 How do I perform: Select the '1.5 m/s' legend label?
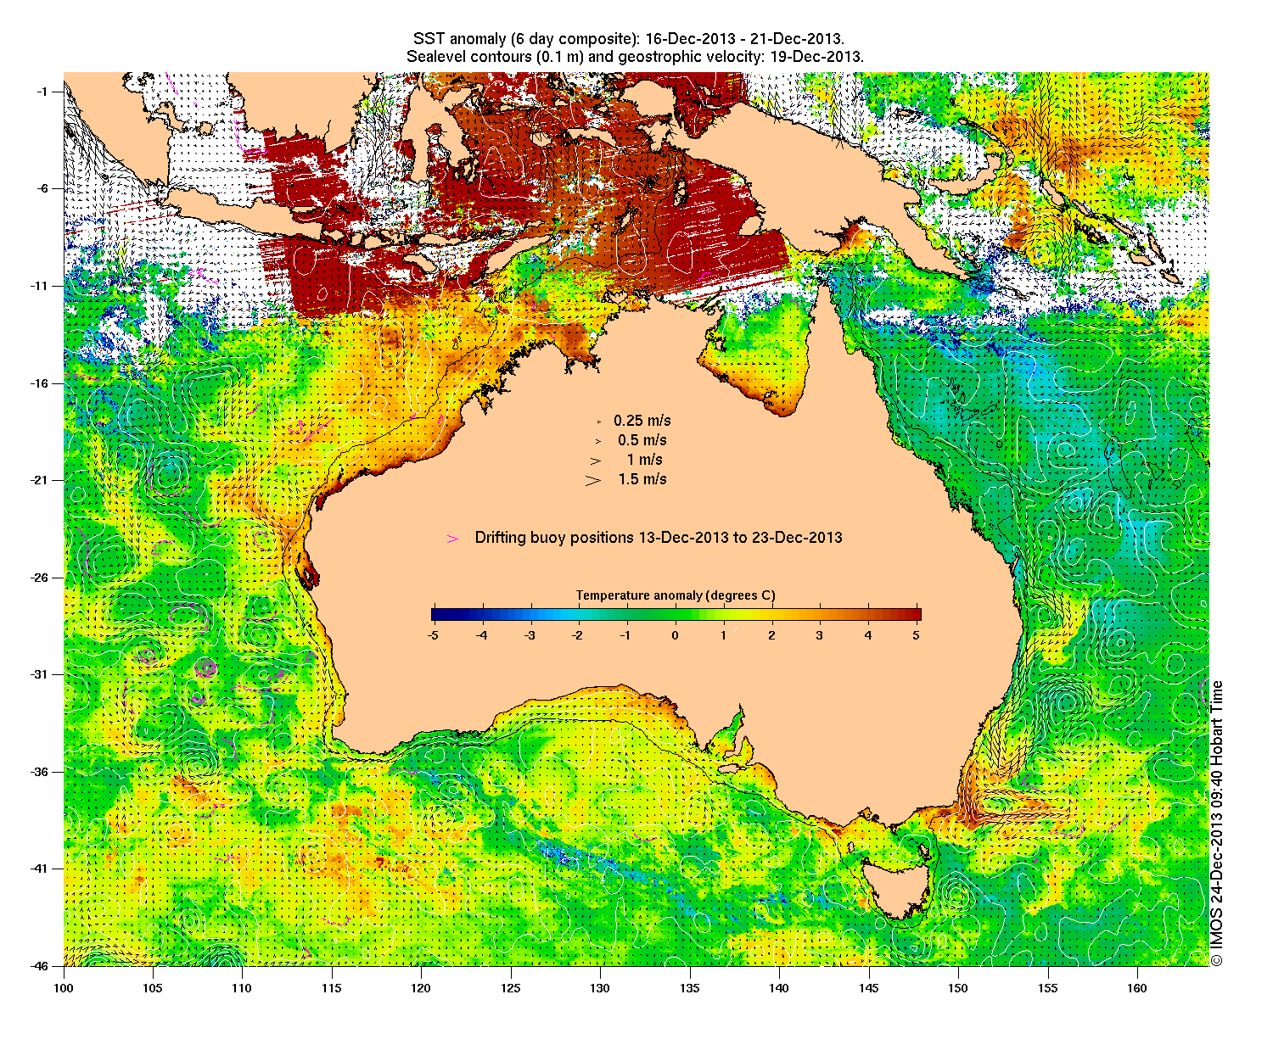(x=642, y=479)
